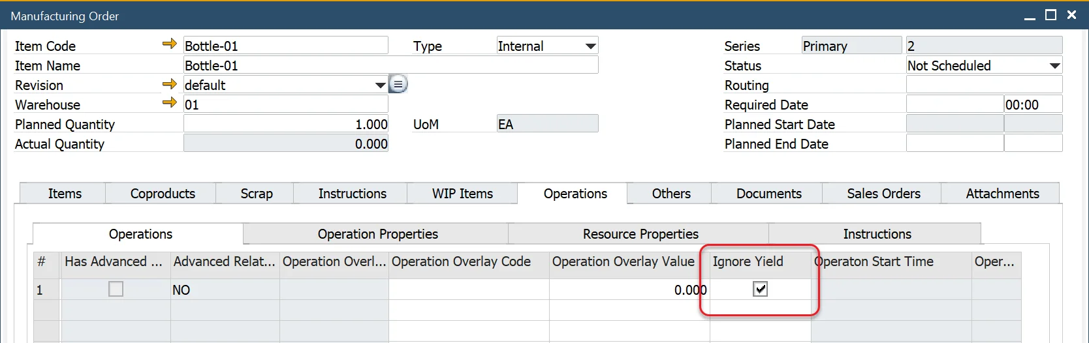Close the Manufacturing Order window
1089x343 pixels.
1071,15
